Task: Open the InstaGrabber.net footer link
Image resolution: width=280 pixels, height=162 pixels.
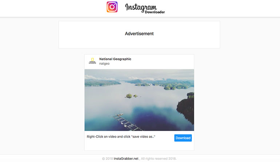Action: [x=126, y=159]
